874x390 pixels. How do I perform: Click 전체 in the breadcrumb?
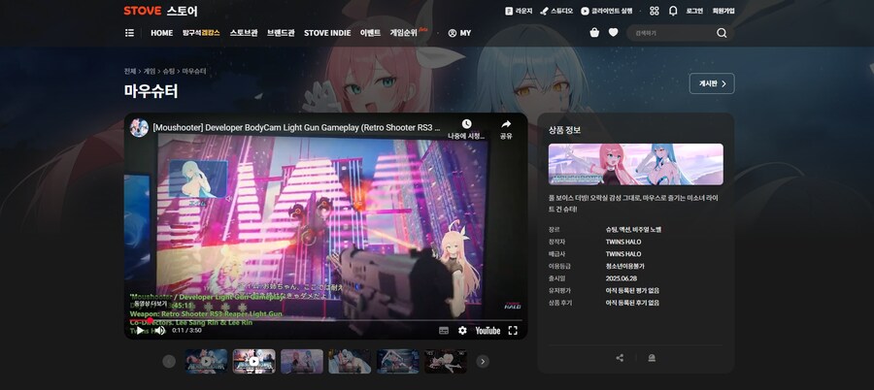tap(129, 72)
